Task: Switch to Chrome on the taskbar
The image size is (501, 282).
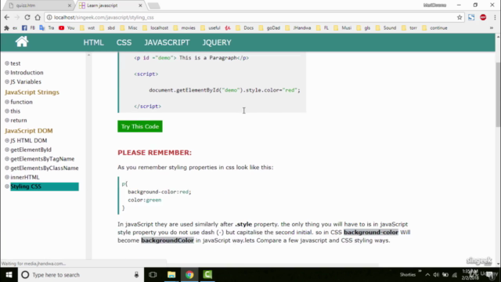Action: (189, 275)
